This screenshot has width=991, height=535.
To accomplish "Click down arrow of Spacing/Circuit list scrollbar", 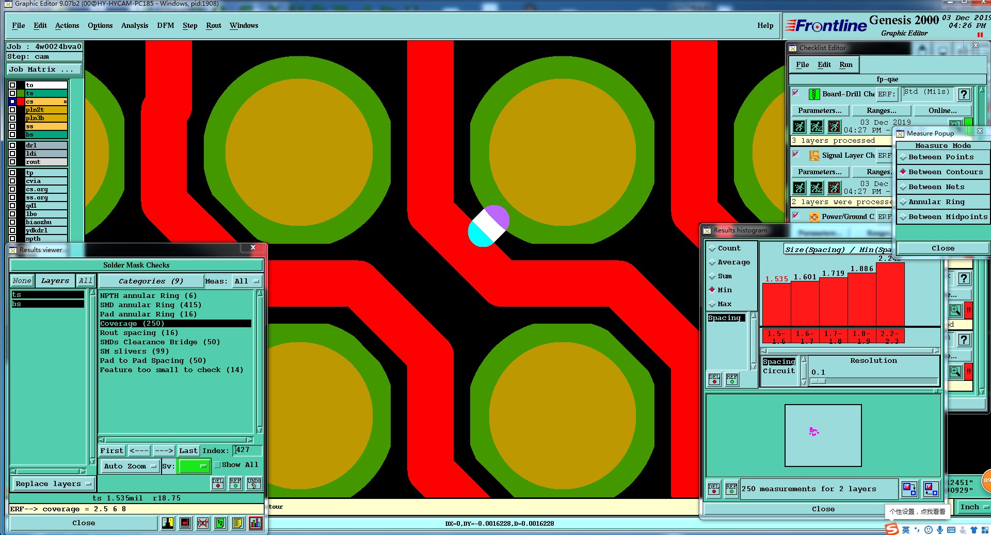I will [804, 382].
